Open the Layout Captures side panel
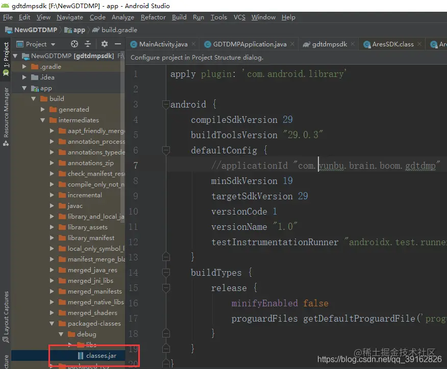 click(x=6, y=316)
